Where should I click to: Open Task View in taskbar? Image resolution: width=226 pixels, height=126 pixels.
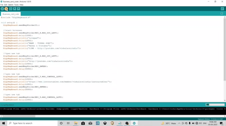pos(68,123)
